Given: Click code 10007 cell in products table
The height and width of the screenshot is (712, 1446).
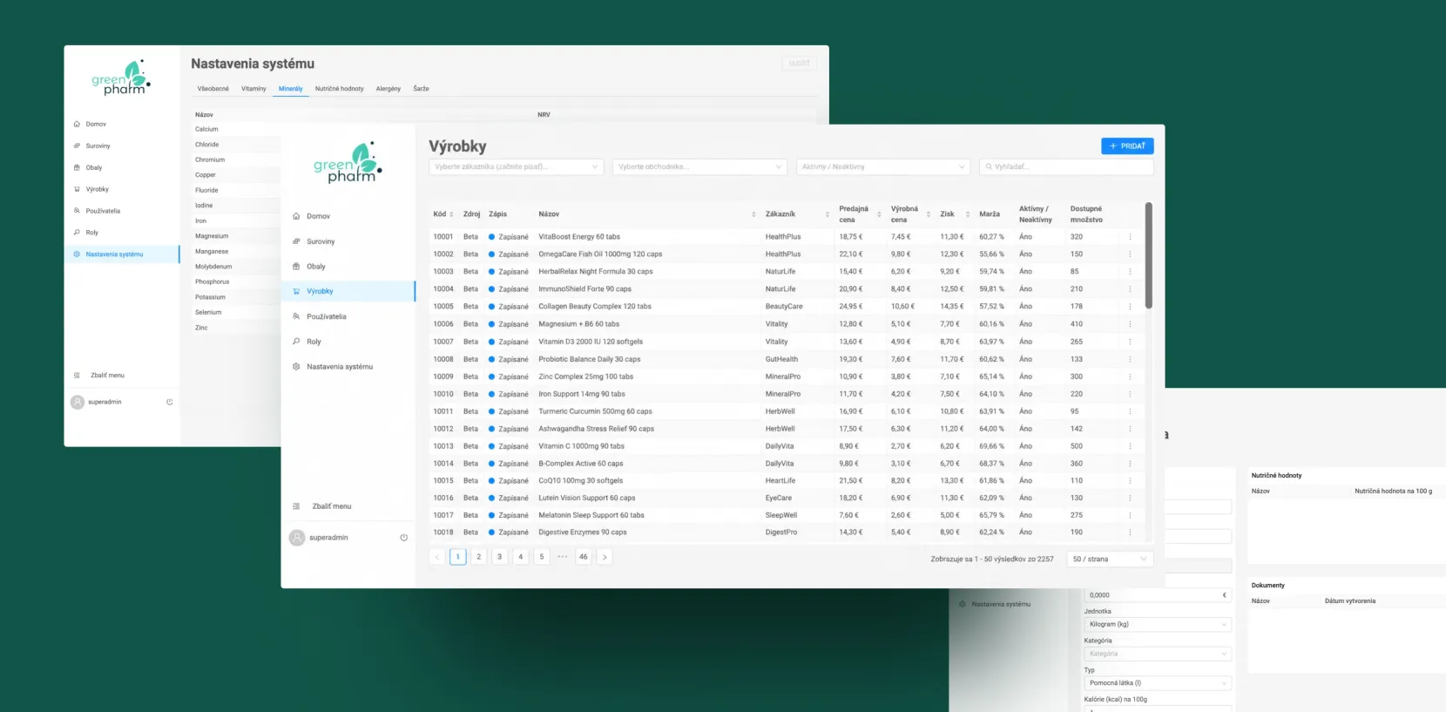Looking at the screenshot, I should point(443,342).
